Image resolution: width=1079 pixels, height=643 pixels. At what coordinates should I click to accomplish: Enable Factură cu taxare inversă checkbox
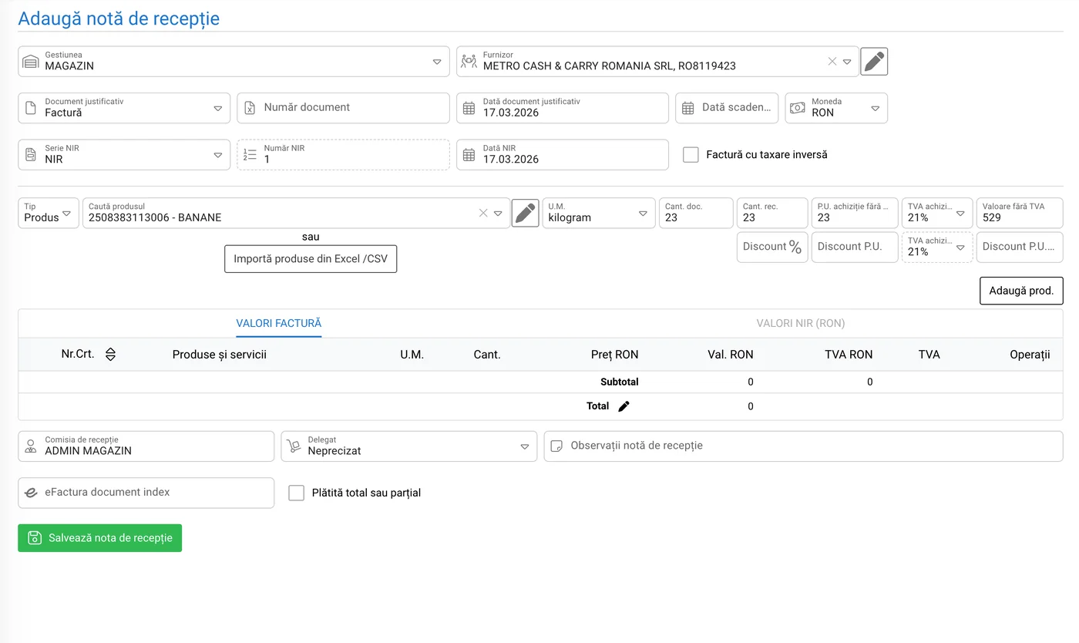pyautogui.click(x=691, y=155)
